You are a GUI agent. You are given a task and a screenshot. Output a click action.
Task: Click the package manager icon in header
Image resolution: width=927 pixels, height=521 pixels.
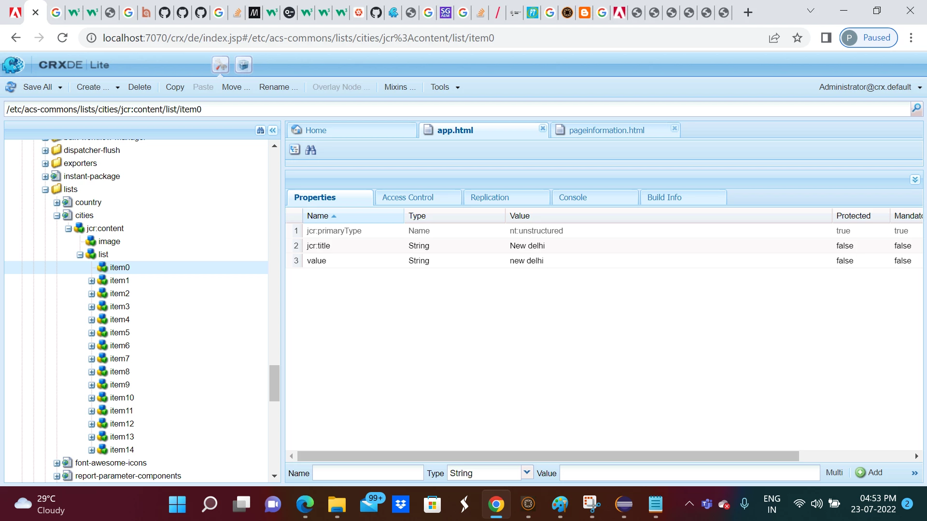[x=243, y=65]
